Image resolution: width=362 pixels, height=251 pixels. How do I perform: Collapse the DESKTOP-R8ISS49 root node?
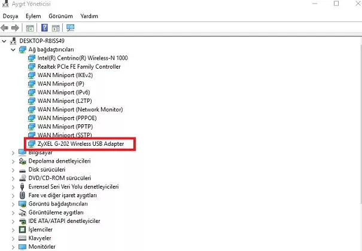pyautogui.click(x=4, y=41)
